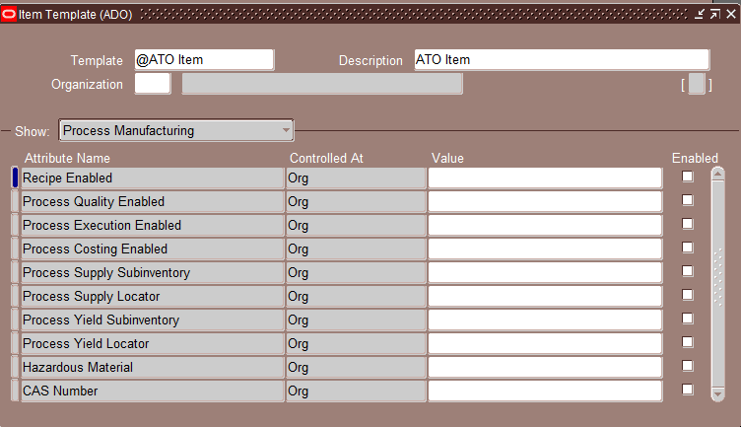Click the descriptive flexfield bracket box
The height and width of the screenshot is (427, 741).
click(x=697, y=84)
